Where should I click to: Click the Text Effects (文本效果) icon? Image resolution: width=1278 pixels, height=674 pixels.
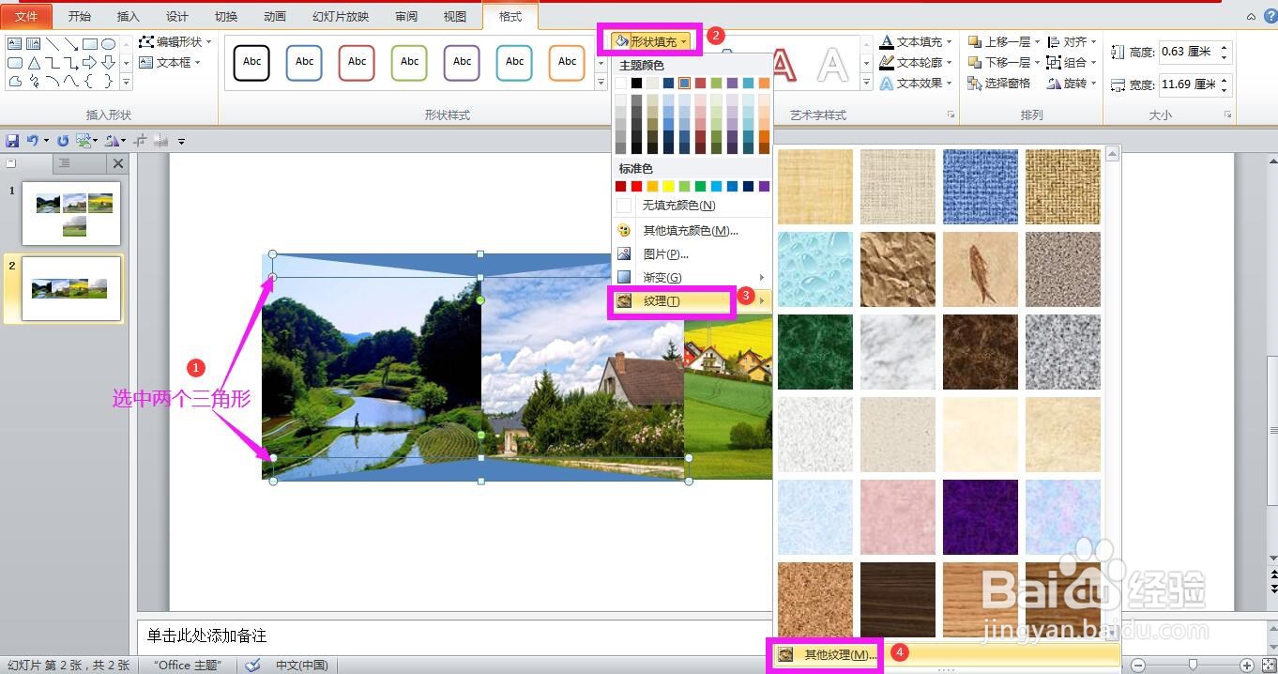tap(887, 84)
